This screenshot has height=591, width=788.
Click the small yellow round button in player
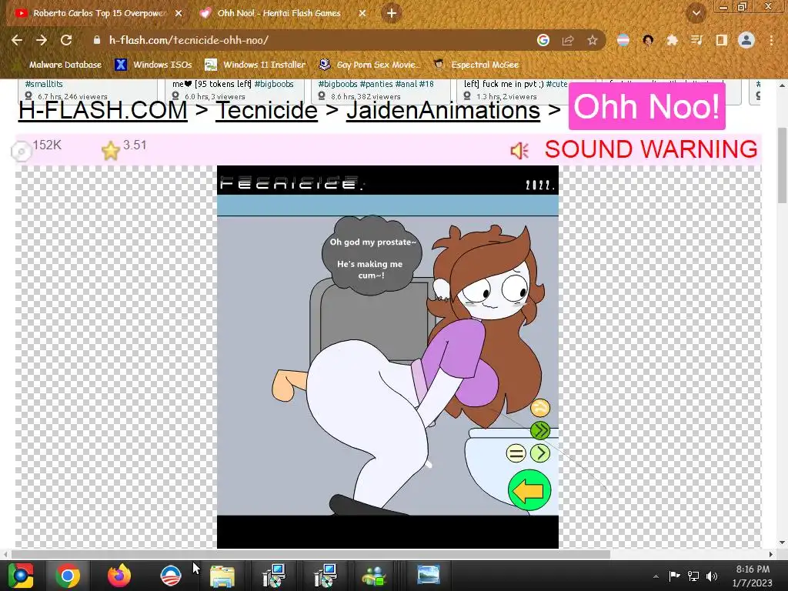[x=540, y=408]
